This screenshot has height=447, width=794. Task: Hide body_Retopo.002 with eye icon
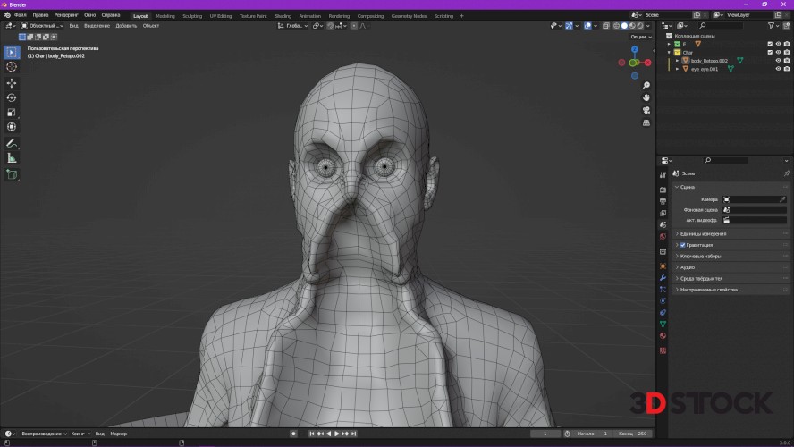coord(778,61)
